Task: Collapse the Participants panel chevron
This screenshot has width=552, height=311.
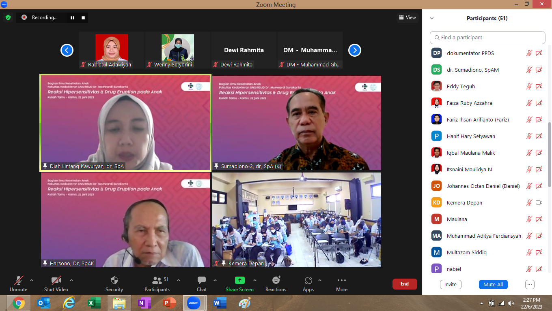Action: click(432, 18)
